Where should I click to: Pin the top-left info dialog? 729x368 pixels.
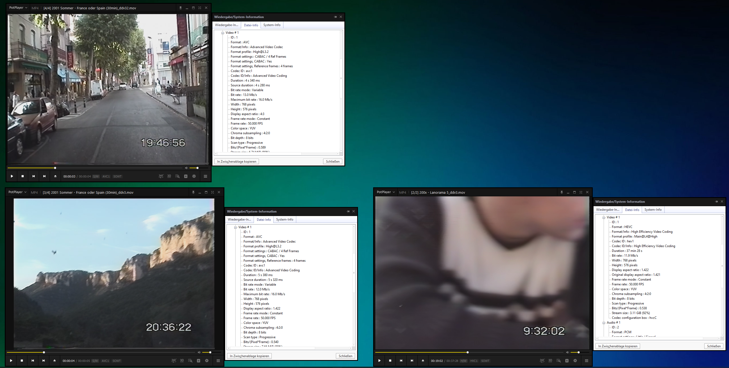click(x=335, y=17)
